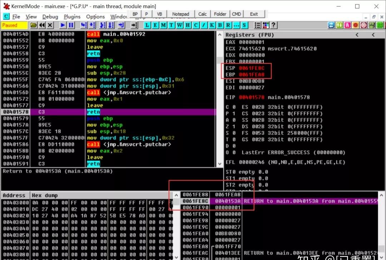Screen dimensions: 386x260
Task: Click the debugging options list icon
Action: click(x=257, y=25)
